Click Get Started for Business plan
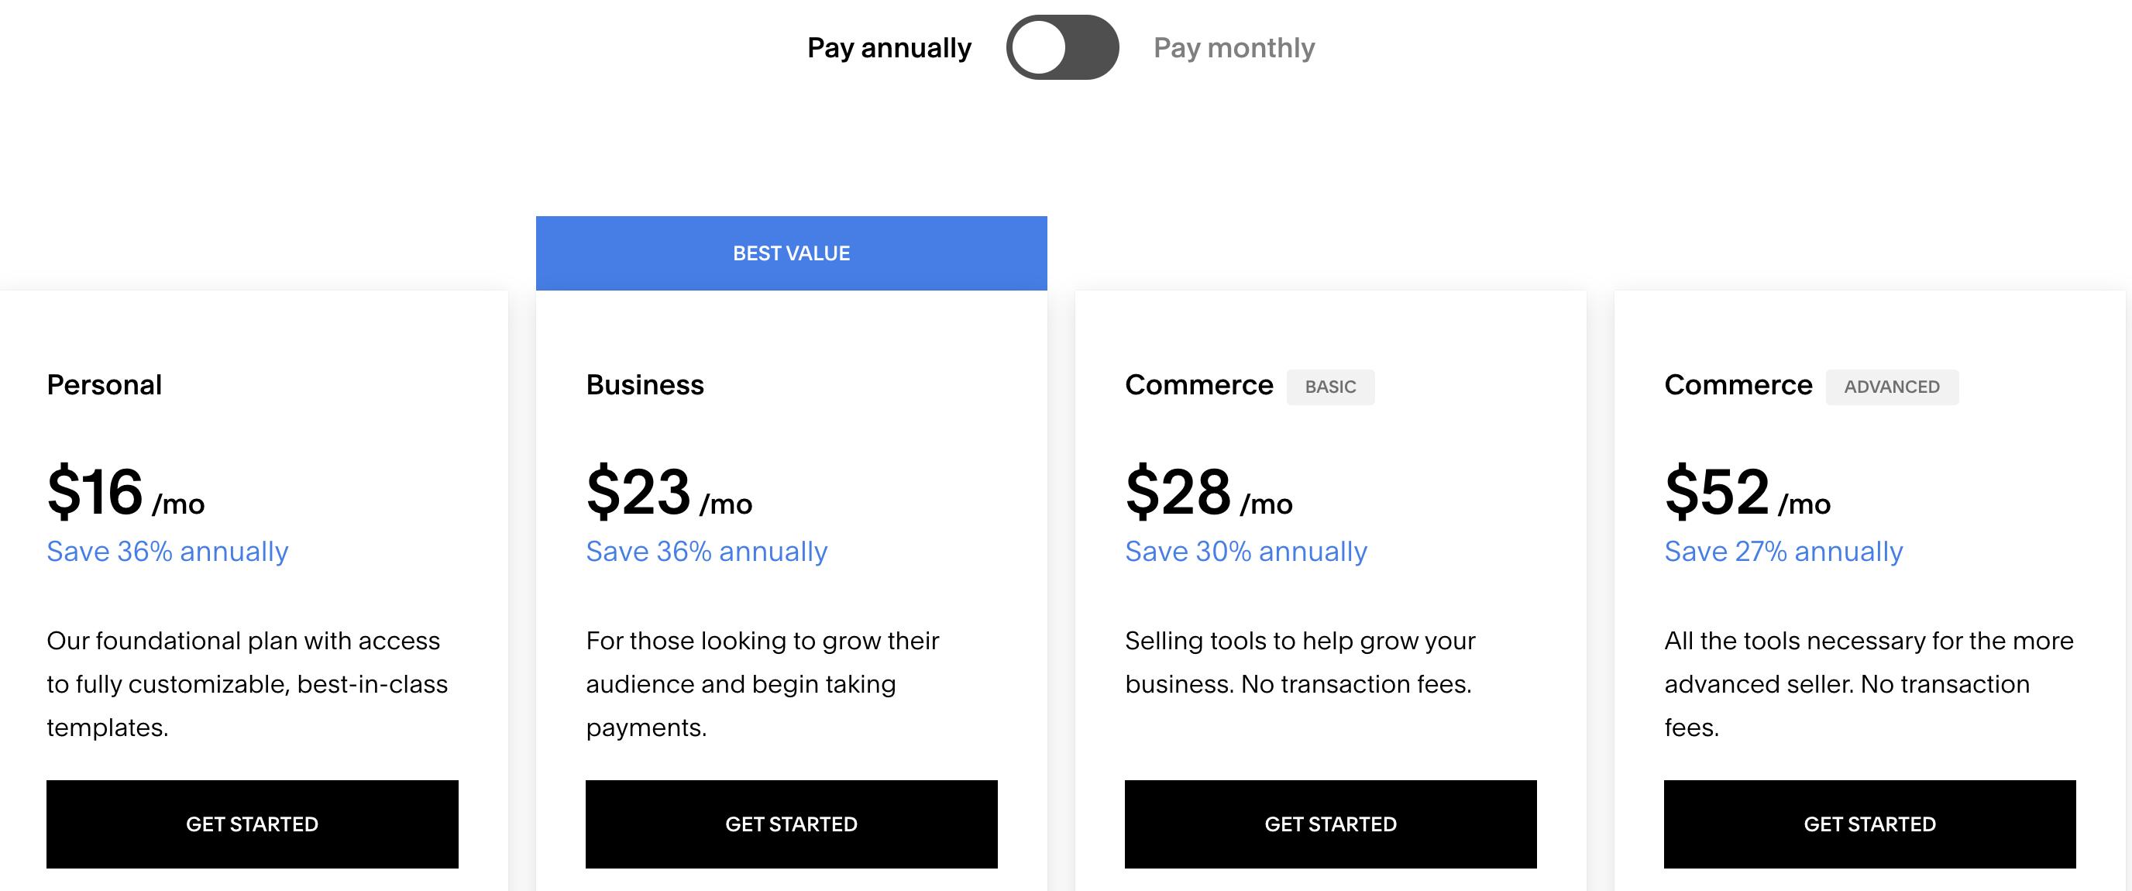Screen dimensions: 2132x891 click(x=791, y=823)
